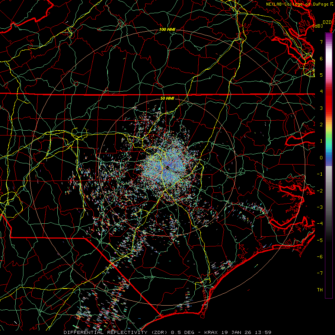Click the "KRAX 19 JAN 26 13:59" timestamp
This screenshot has height=335, width=335.
coord(238,332)
